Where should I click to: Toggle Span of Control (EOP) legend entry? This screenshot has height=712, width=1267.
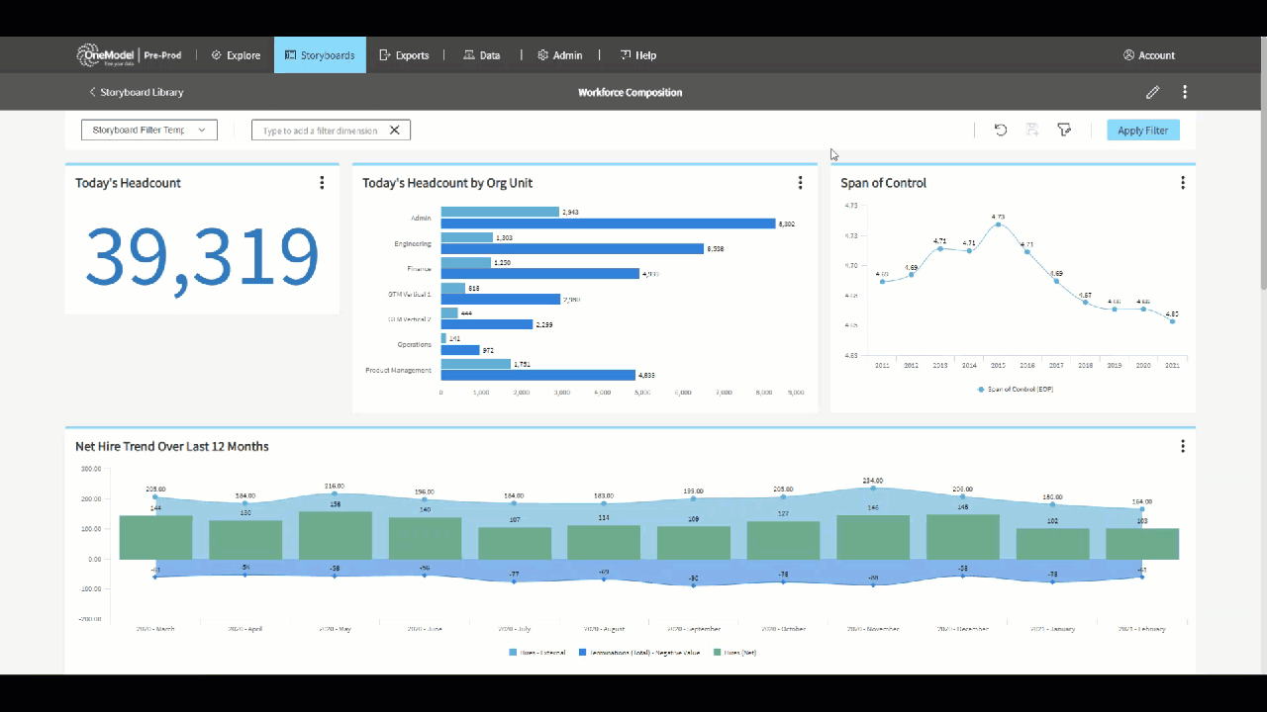[x=1014, y=390]
